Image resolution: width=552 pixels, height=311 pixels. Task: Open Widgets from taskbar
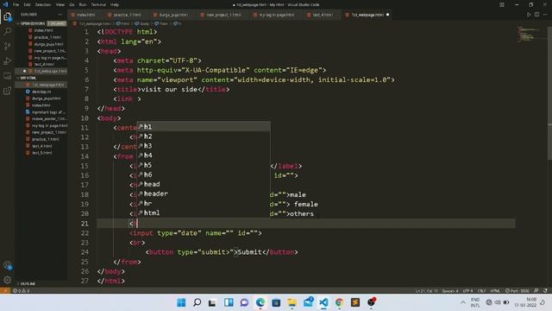[x=229, y=302]
